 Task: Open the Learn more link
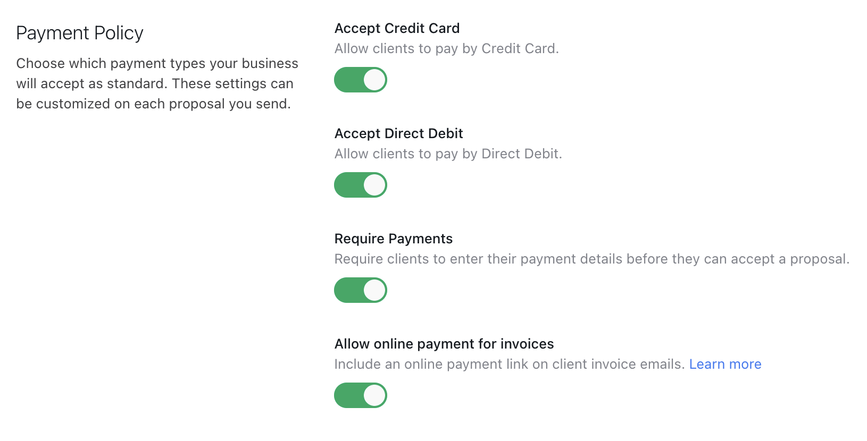point(725,364)
